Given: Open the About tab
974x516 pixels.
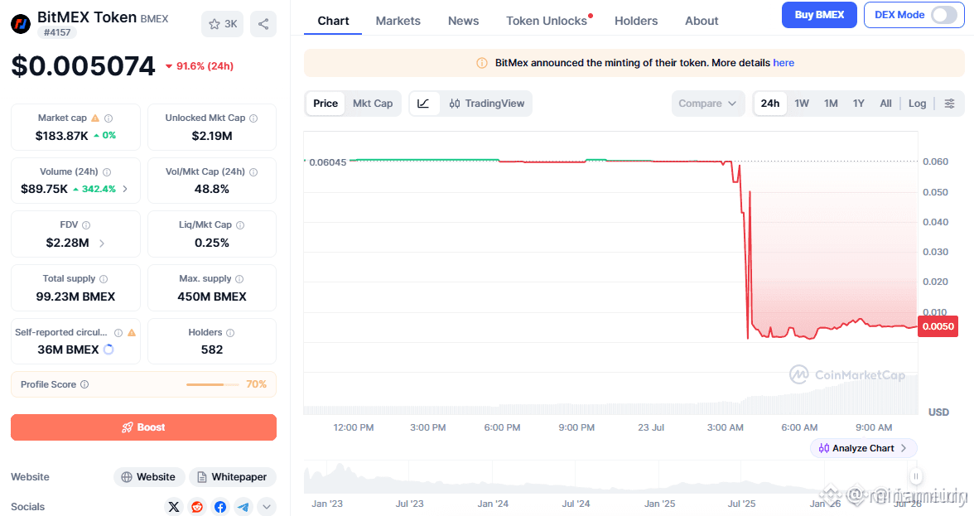Looking at the screenshot, I should [702, 21].
